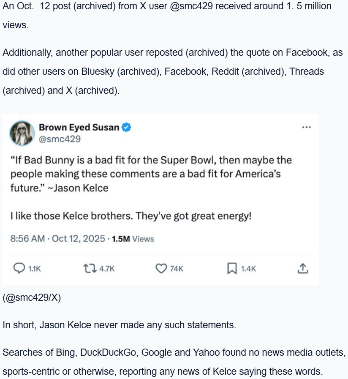348x379 pixels.
Task: Click the 74K likes count
Action: pyautogui.click(x=177, y=269)
